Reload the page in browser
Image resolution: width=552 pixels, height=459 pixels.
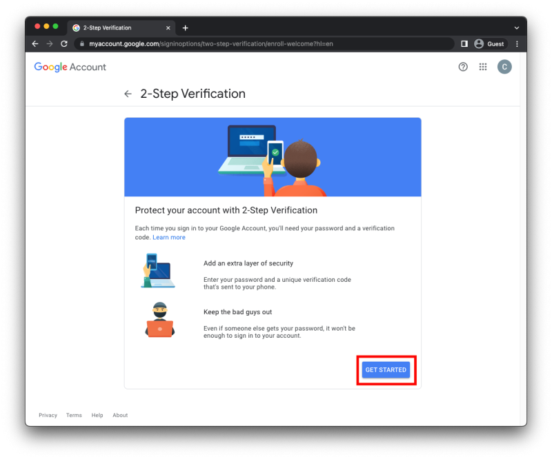(x=64, y=43)
